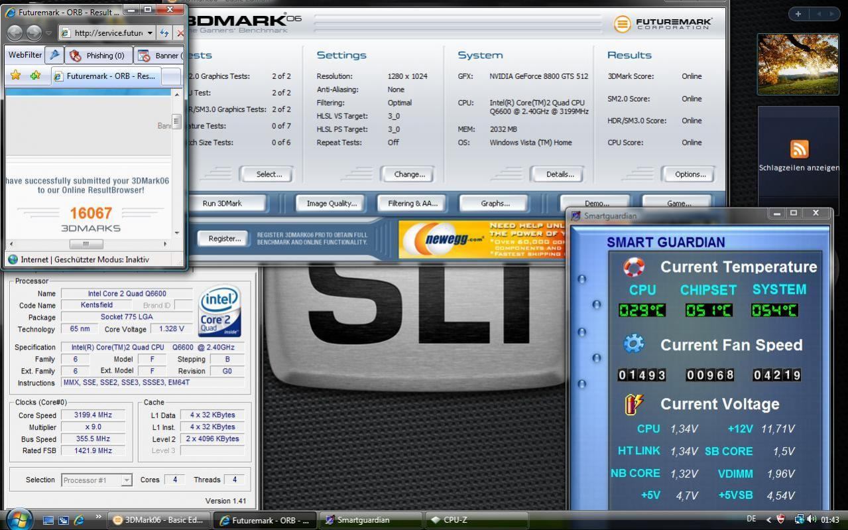
Task: Click the 16067 3DMarks score text
Action: (x=91, y=213)
